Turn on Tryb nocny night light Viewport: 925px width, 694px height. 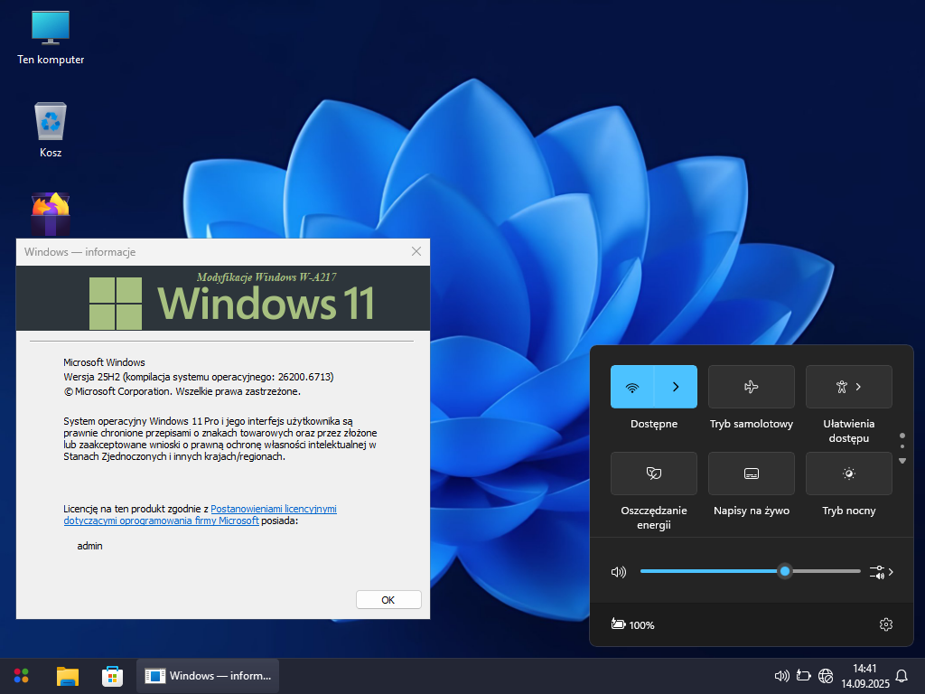point(848,474)
